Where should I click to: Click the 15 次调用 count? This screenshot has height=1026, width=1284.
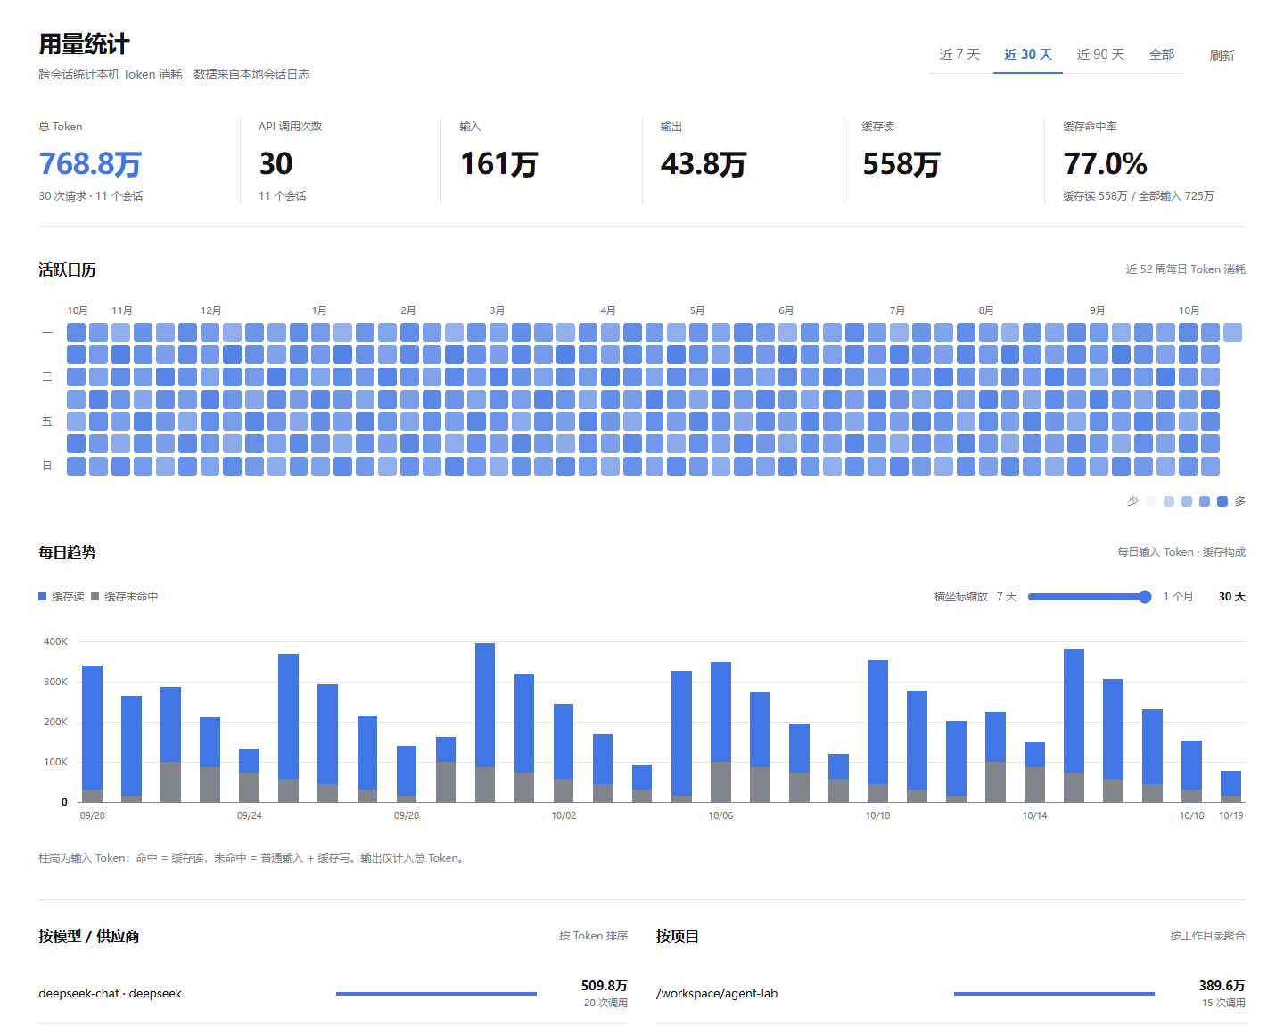click(1223, 1003)
